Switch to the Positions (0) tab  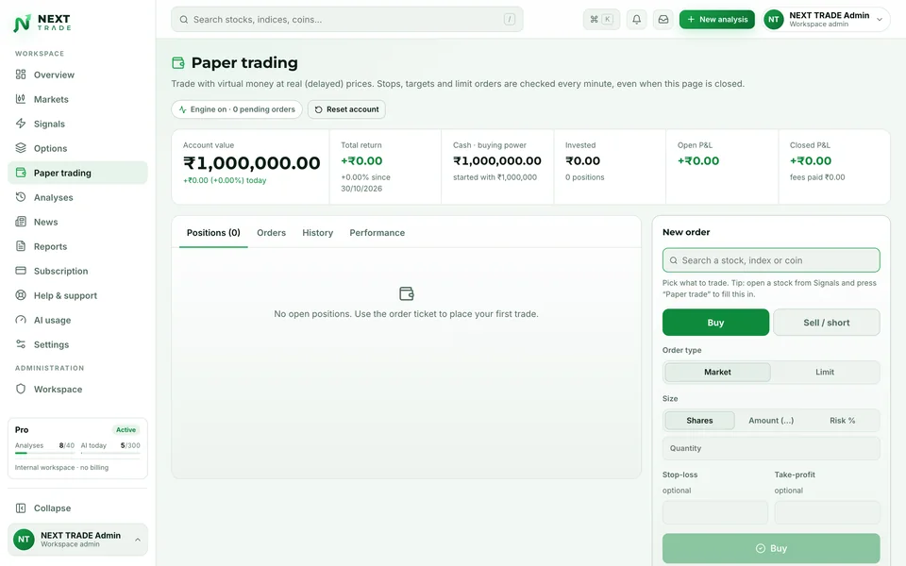(213, 233)
